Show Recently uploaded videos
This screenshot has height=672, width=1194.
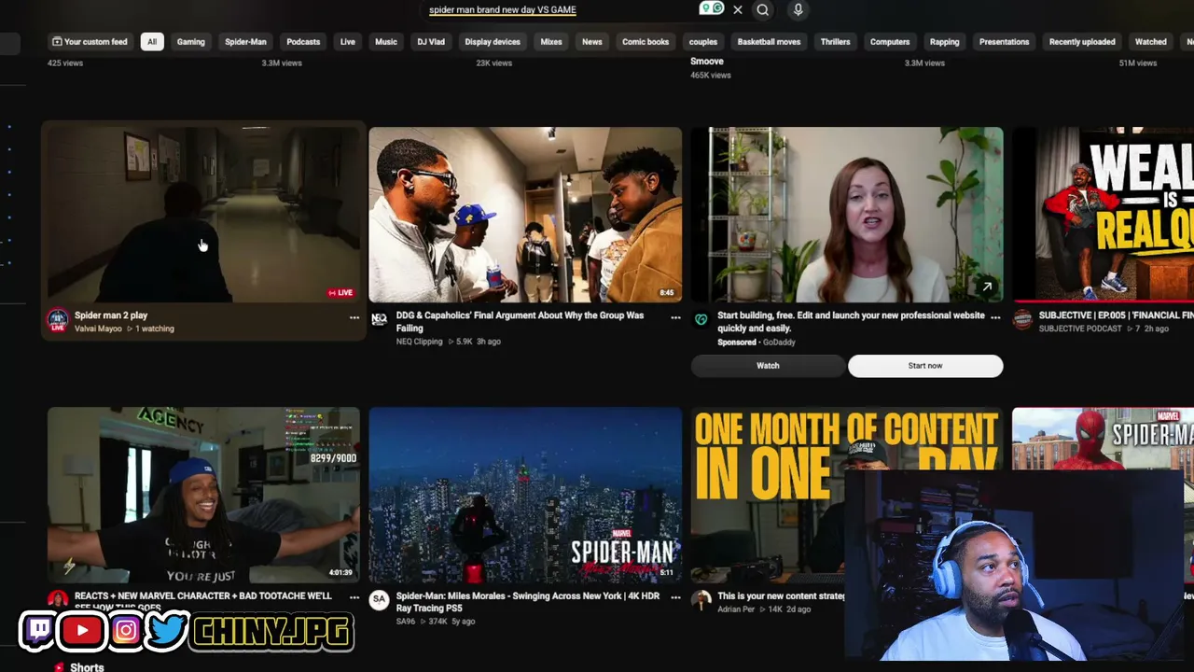click(1082, 42)
